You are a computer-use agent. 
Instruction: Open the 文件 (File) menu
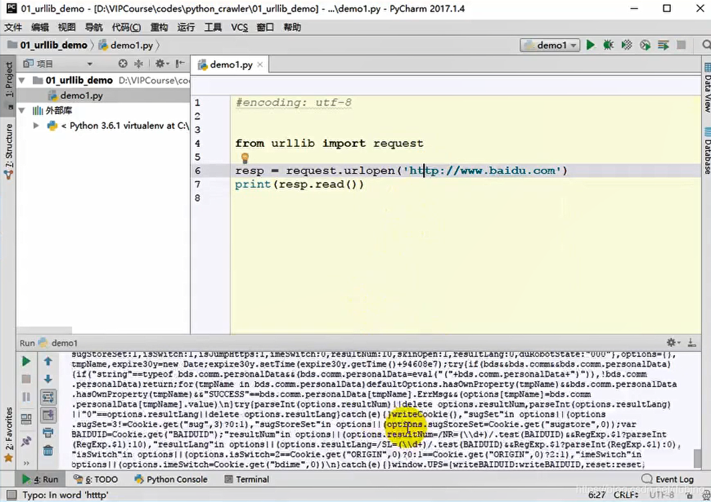coord(13,27)
